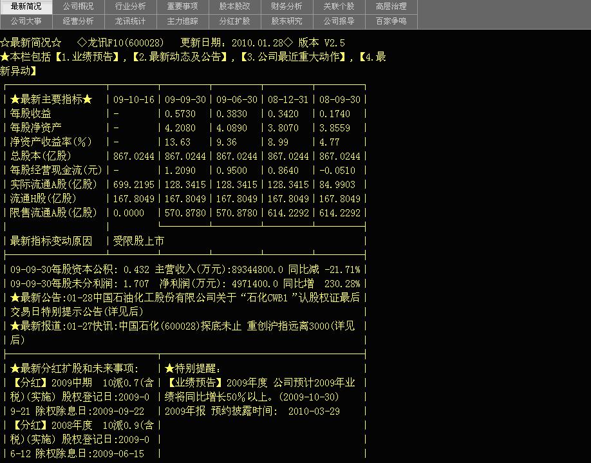Open the 最新报道 01-27 news line
Screen dimensions: 591x463
(182, 333)
